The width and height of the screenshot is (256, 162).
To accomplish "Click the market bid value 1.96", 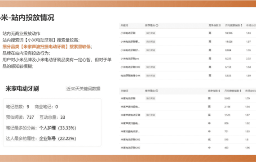I will (247, 148).
